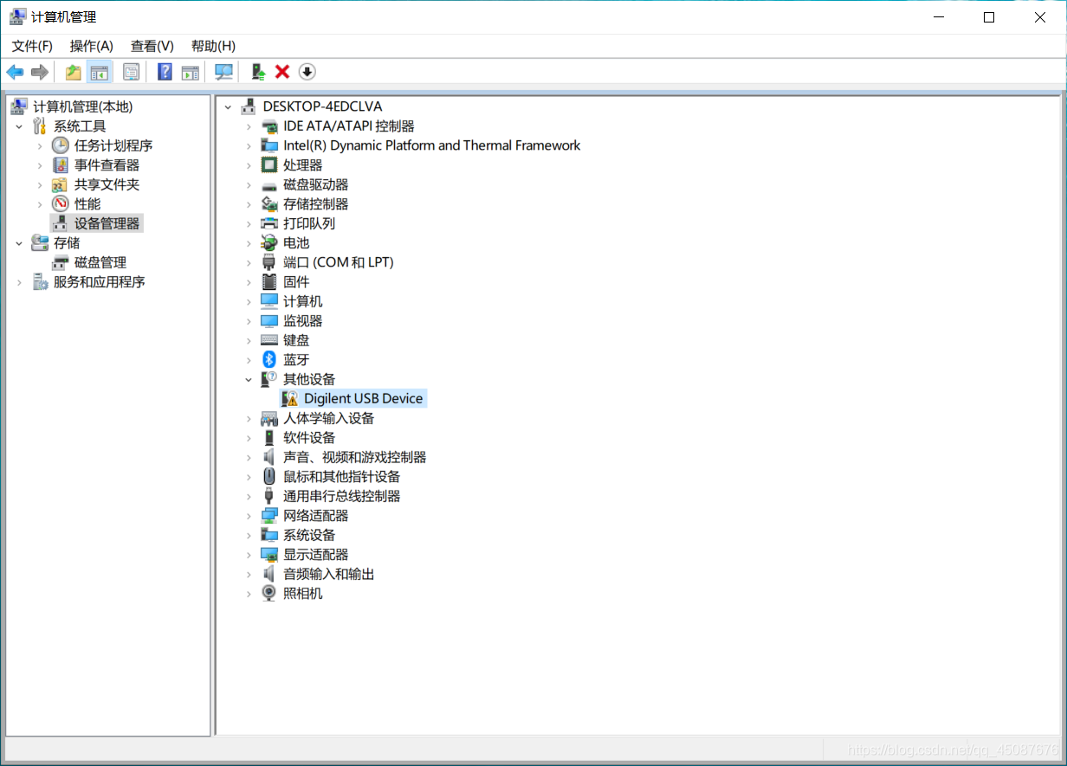Collapse the 其他设备 category
The height and width of the screenshot is (766, 1067).
click(x=249, y=379)
